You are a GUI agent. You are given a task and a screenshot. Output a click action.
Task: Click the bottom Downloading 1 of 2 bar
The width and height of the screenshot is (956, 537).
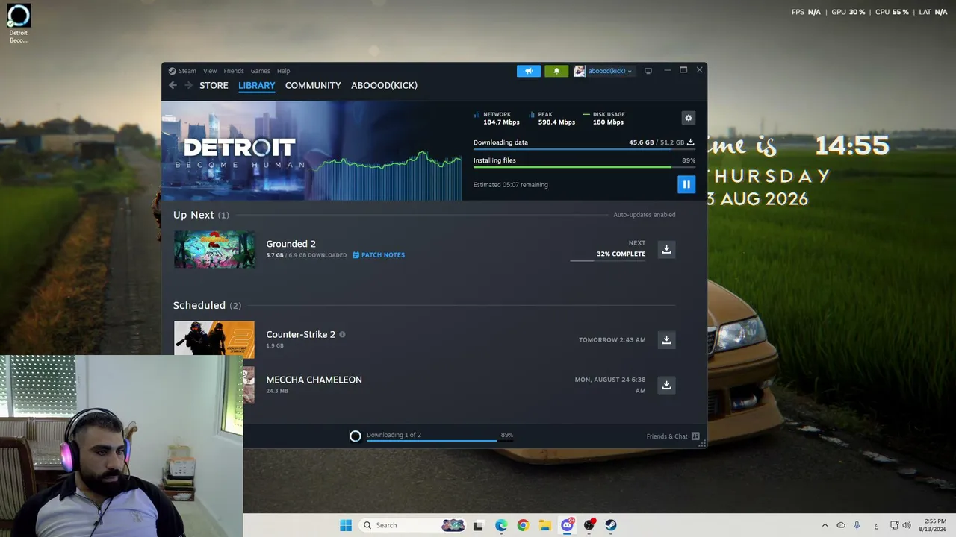(440, 440)
